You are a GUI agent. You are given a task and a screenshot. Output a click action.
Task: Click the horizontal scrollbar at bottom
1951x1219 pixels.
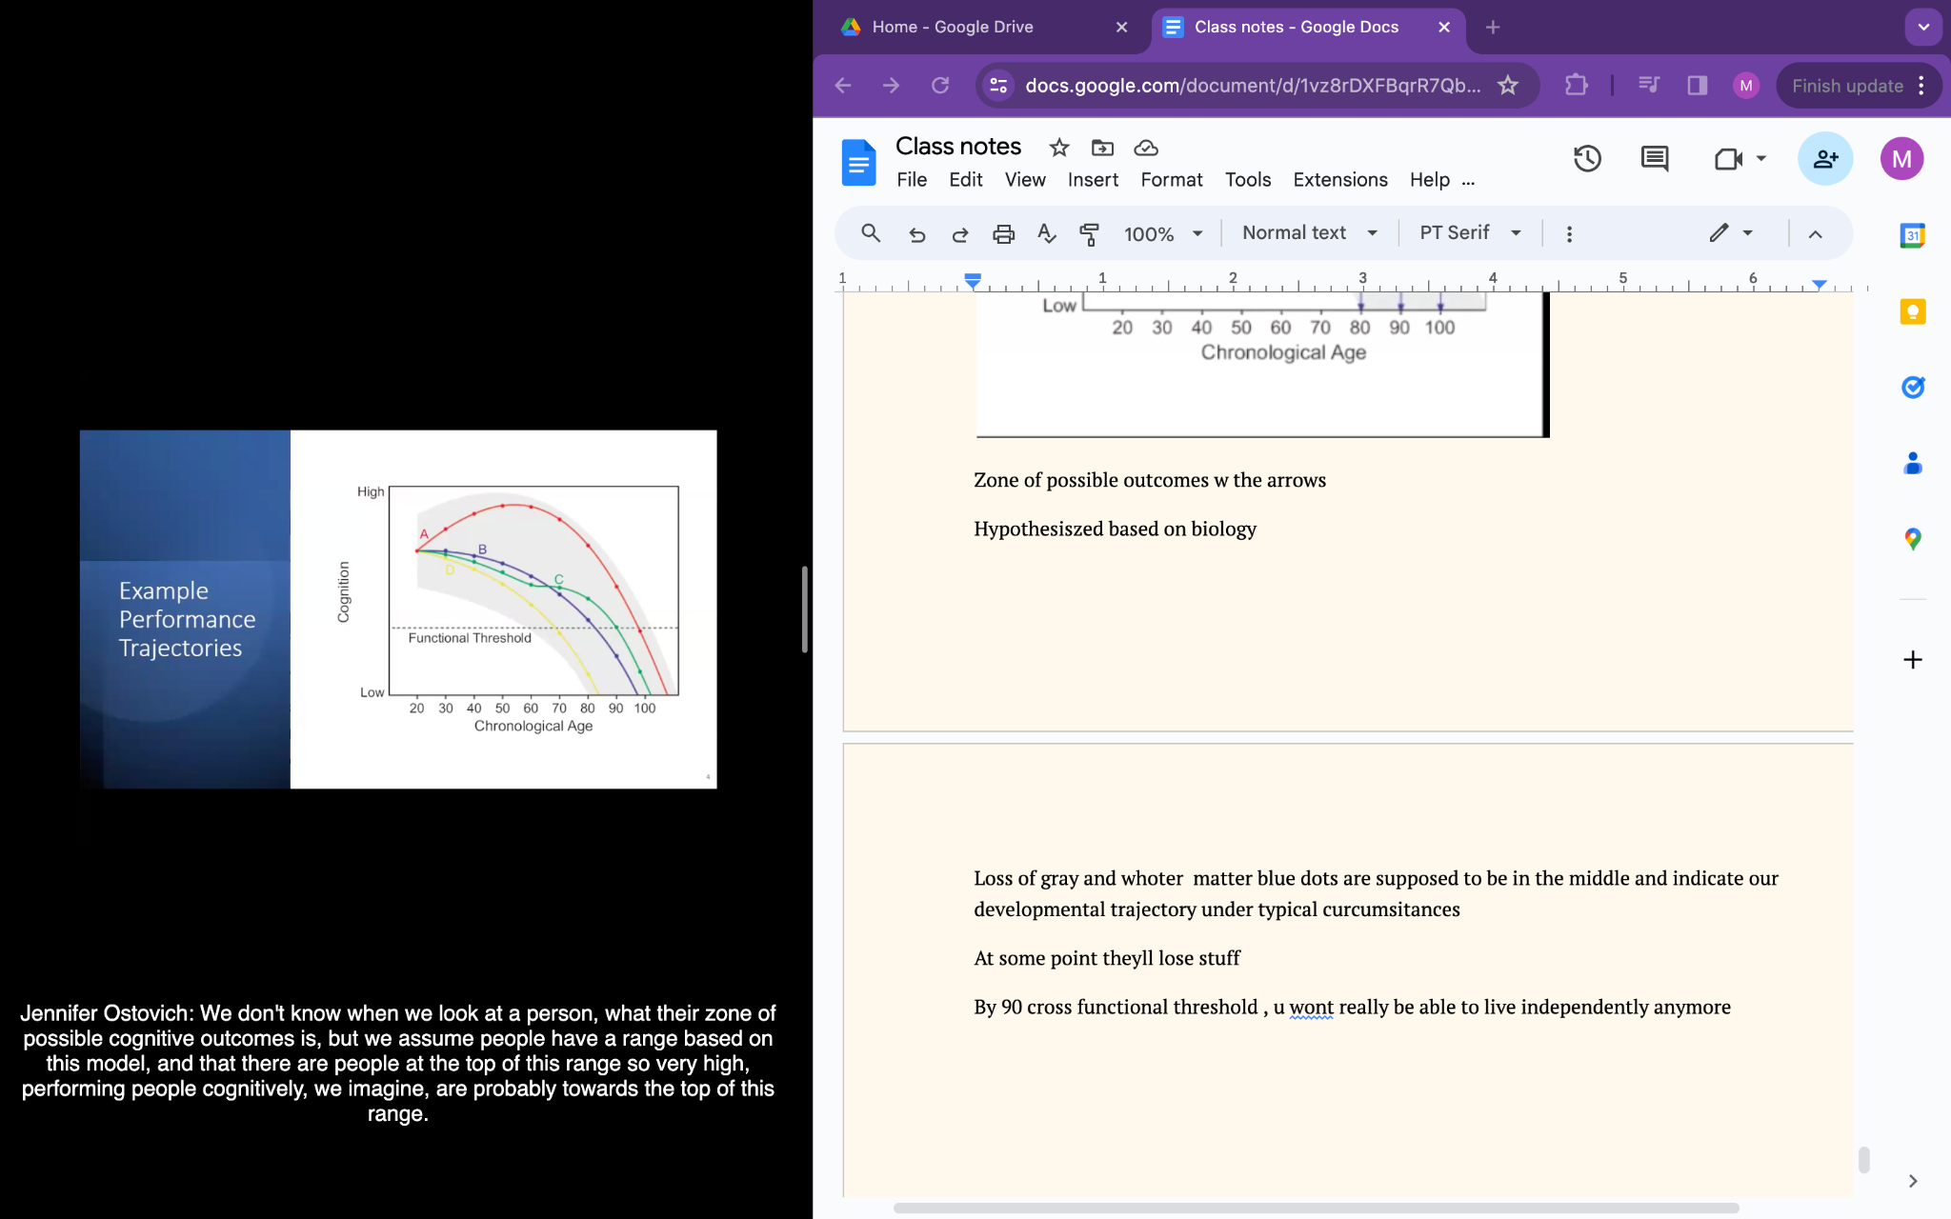(x=1315, y=1208)
